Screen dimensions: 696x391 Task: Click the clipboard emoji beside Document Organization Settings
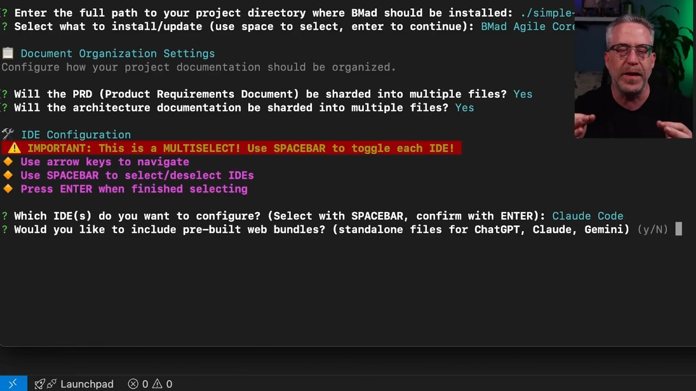8,54
